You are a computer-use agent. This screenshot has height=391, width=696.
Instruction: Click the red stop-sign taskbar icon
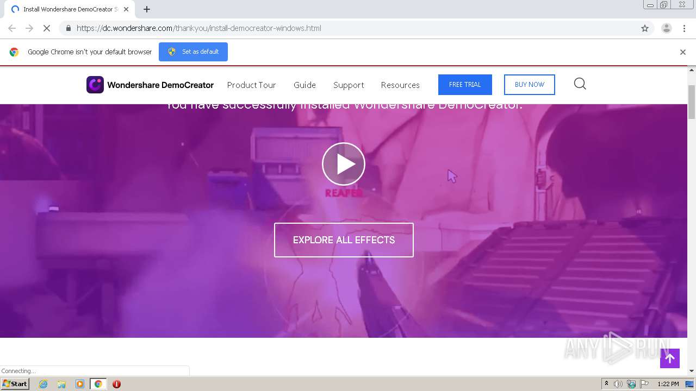[116, 384]
